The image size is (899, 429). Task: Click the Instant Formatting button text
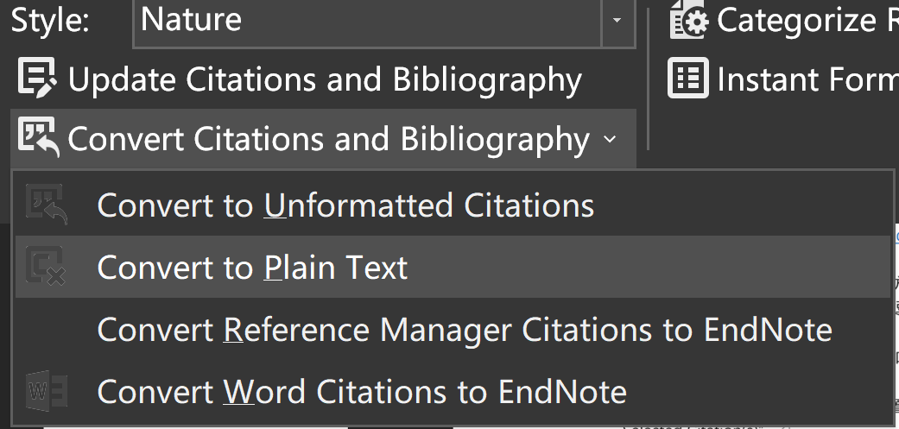[807, 79]
